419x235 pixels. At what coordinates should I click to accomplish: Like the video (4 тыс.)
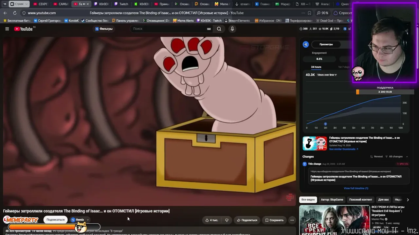211,220
